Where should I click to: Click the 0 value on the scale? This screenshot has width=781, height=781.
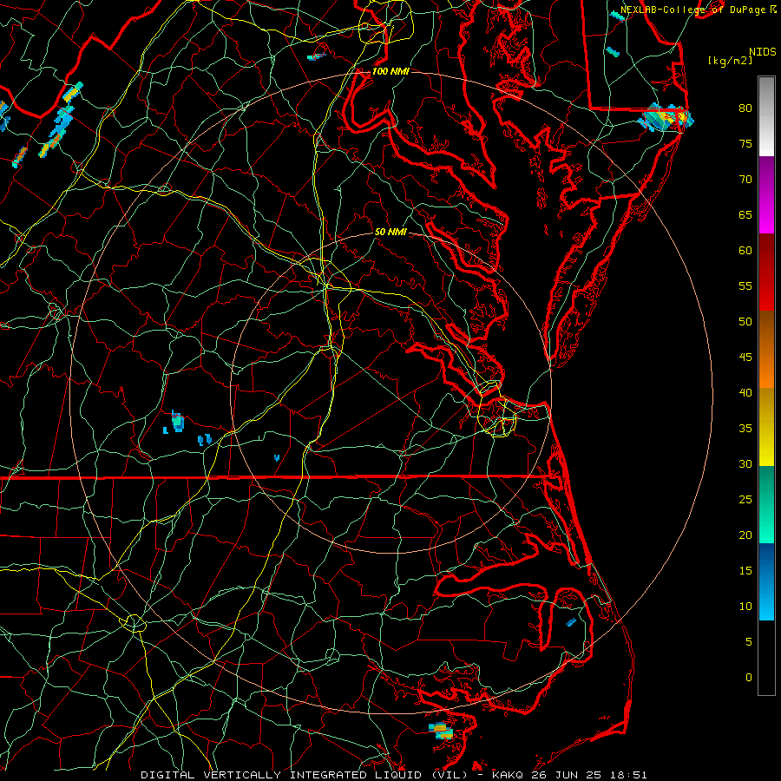click(749, 678)
